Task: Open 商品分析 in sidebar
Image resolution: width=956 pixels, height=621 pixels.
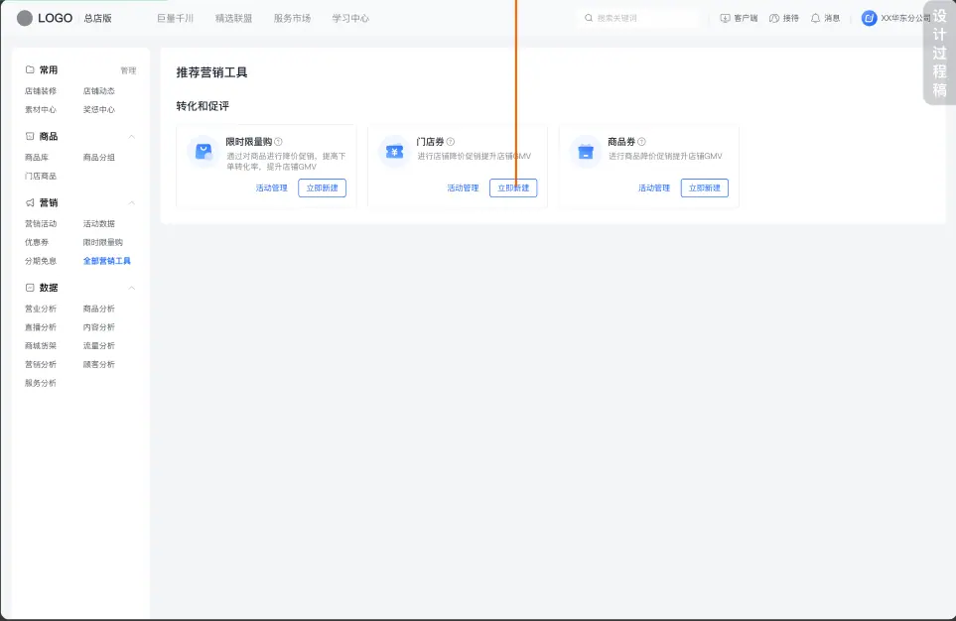Action: 98,309
